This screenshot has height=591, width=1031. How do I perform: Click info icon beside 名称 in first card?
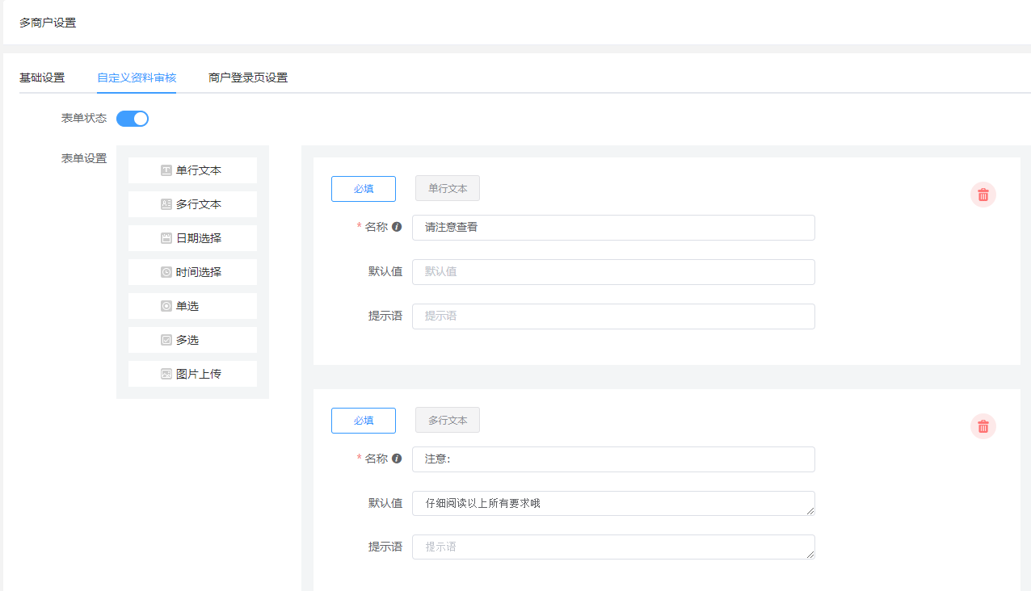point(397,227)
